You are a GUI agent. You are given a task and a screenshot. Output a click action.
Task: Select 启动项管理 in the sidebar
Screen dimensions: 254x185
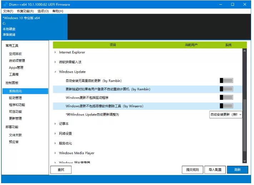pyautogui.click(x=17, y=61)
